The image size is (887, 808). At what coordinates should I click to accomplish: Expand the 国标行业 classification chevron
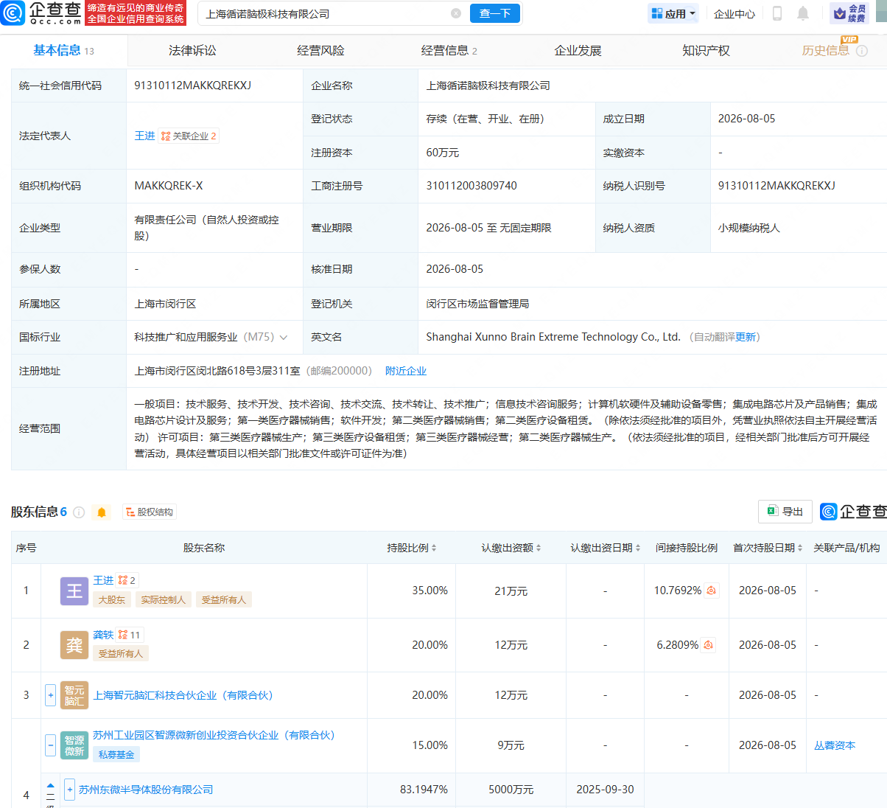tap(284, 338)
